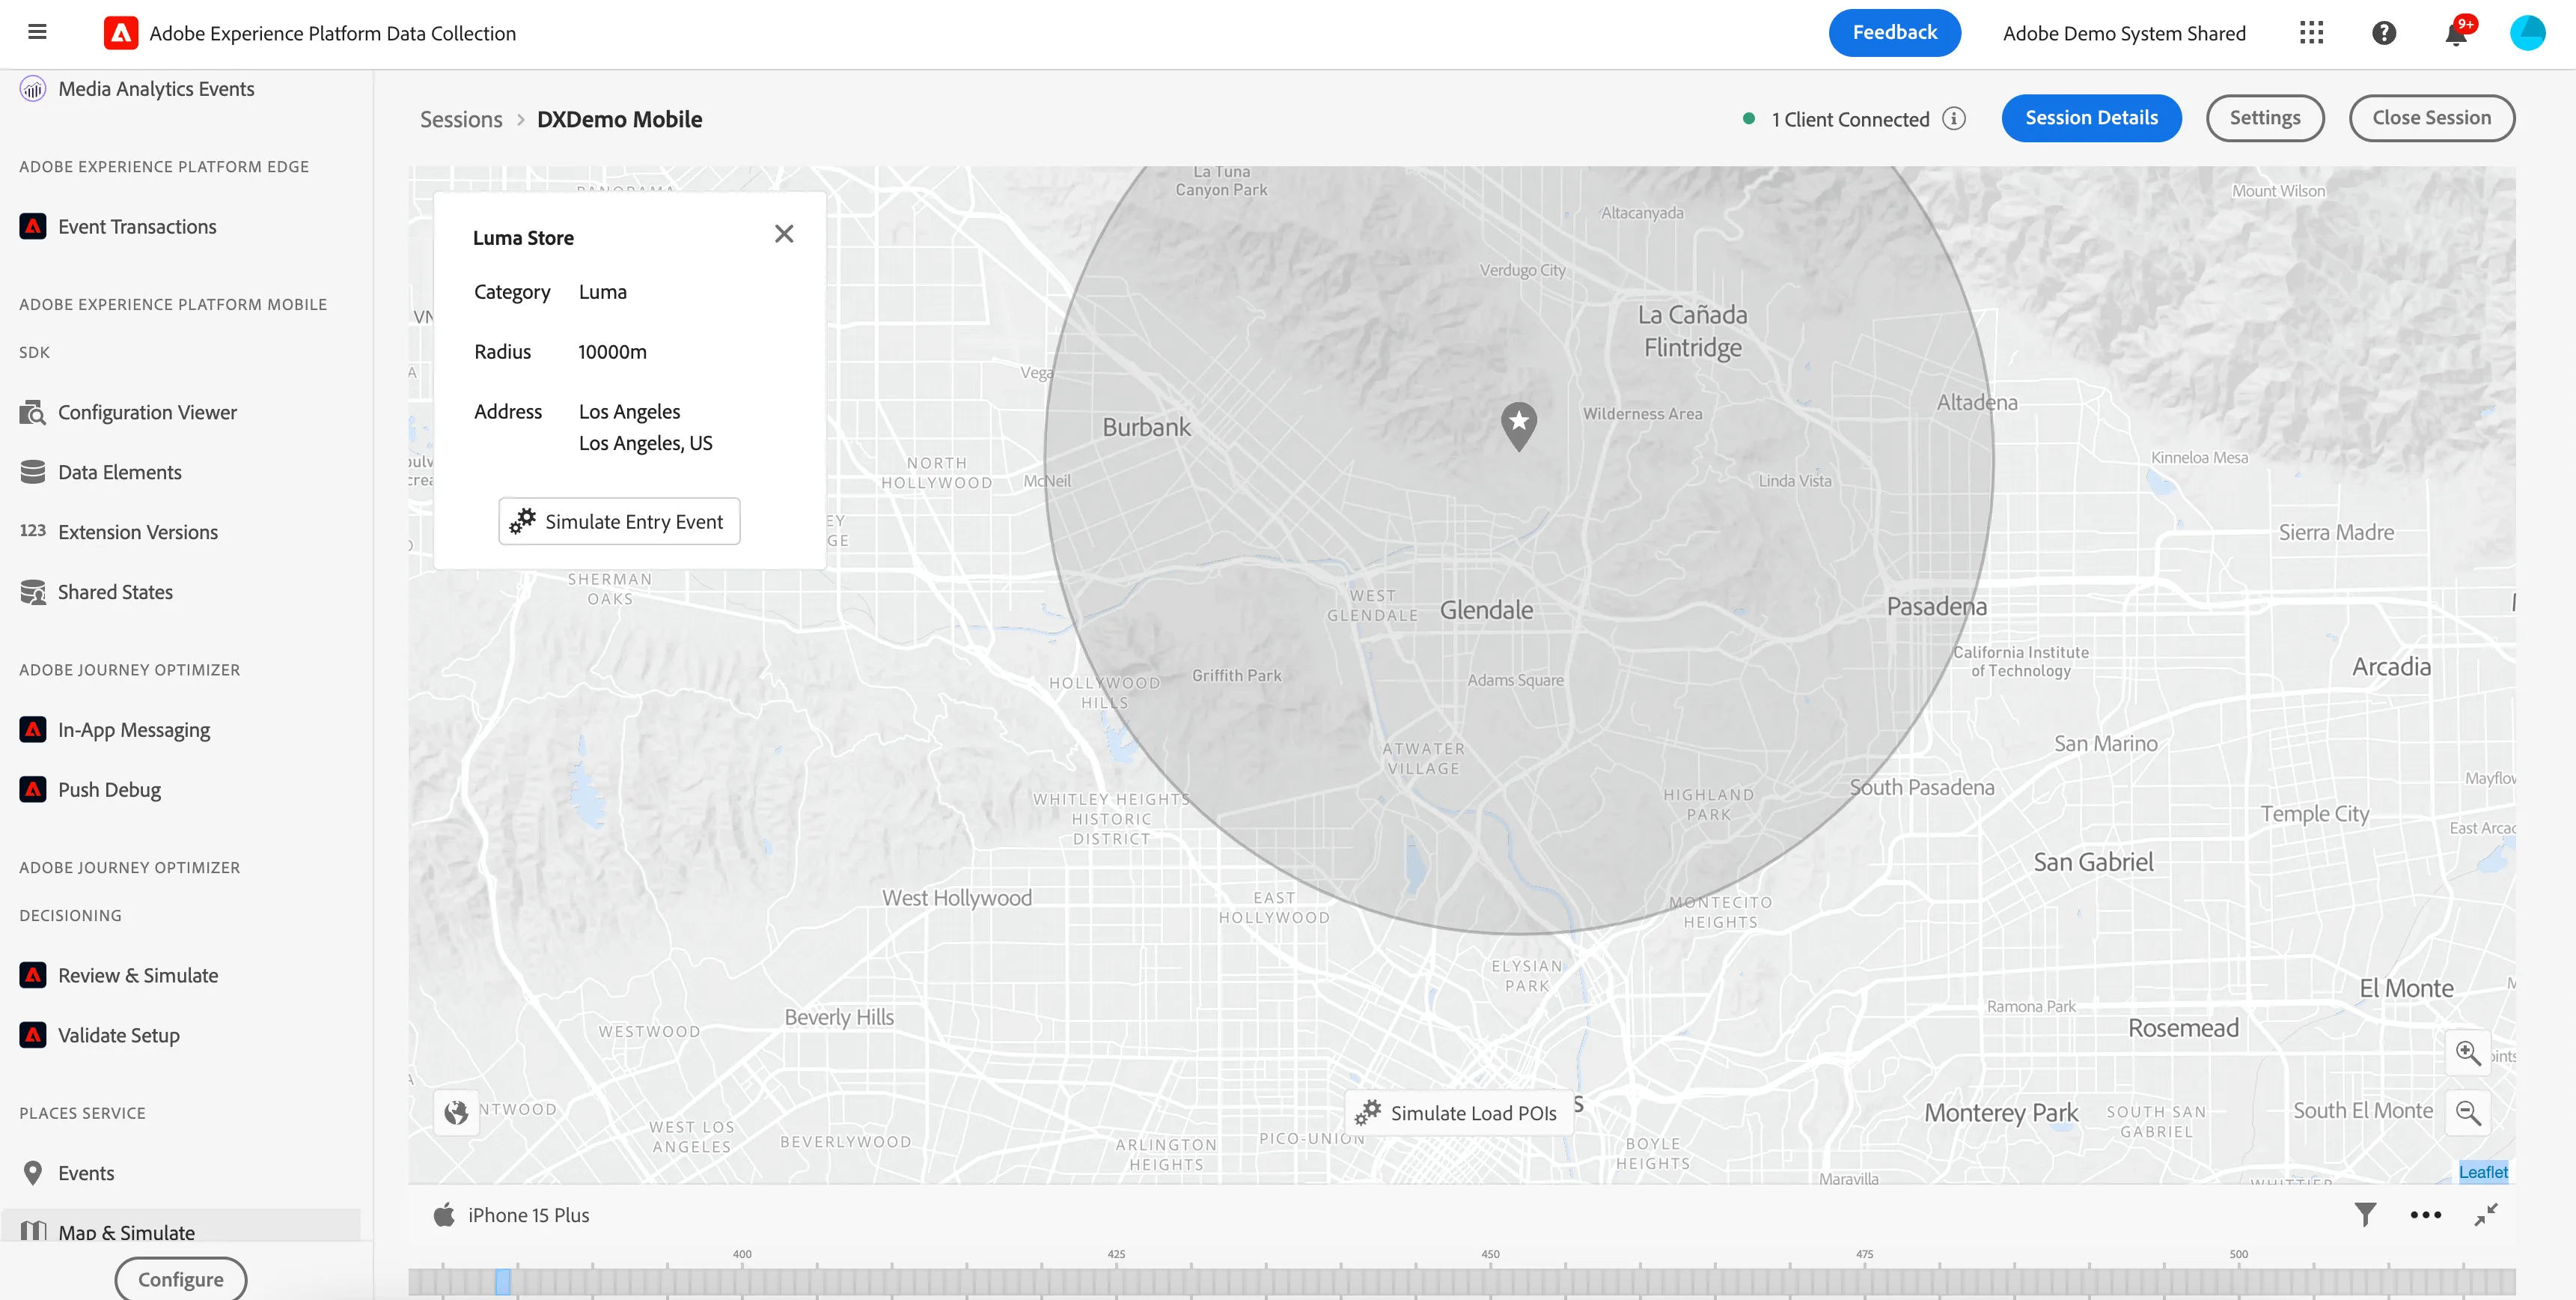Click the Feedback button
The image size is (2576, 1300).
coord(1894,33)
